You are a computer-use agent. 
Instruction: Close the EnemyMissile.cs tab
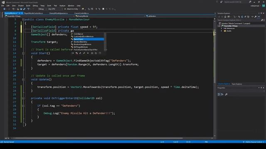[x=22, y=13]
